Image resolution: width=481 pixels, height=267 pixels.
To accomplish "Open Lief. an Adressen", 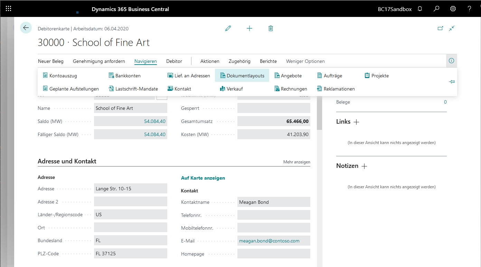I will point(189,76).
